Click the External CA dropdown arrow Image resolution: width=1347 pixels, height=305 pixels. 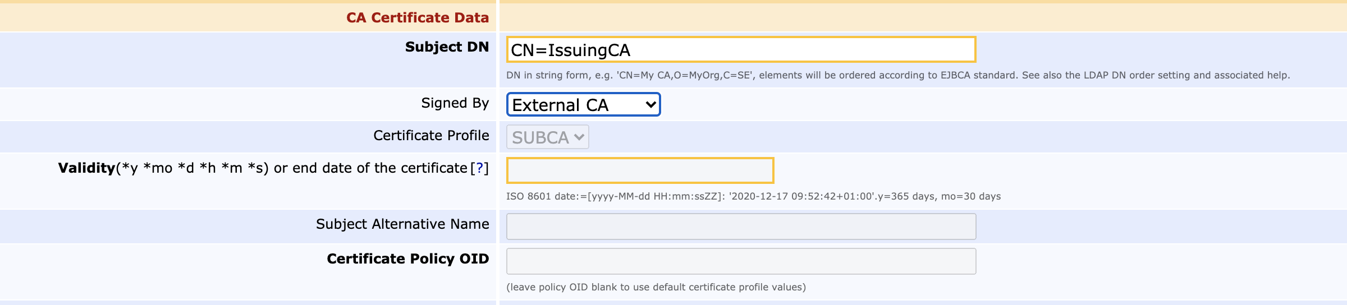pyautogui.click(x=650, y=104)
